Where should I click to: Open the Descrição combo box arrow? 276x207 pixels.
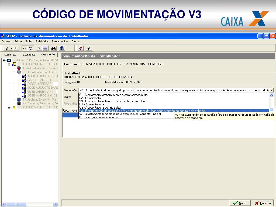click(271, 90)
